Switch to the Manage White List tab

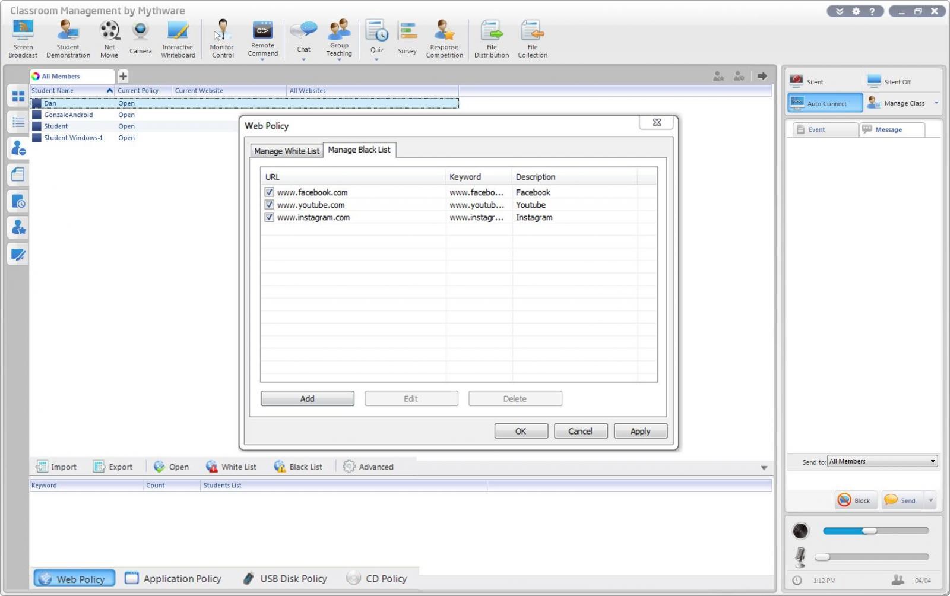click(x=286, y=151)
